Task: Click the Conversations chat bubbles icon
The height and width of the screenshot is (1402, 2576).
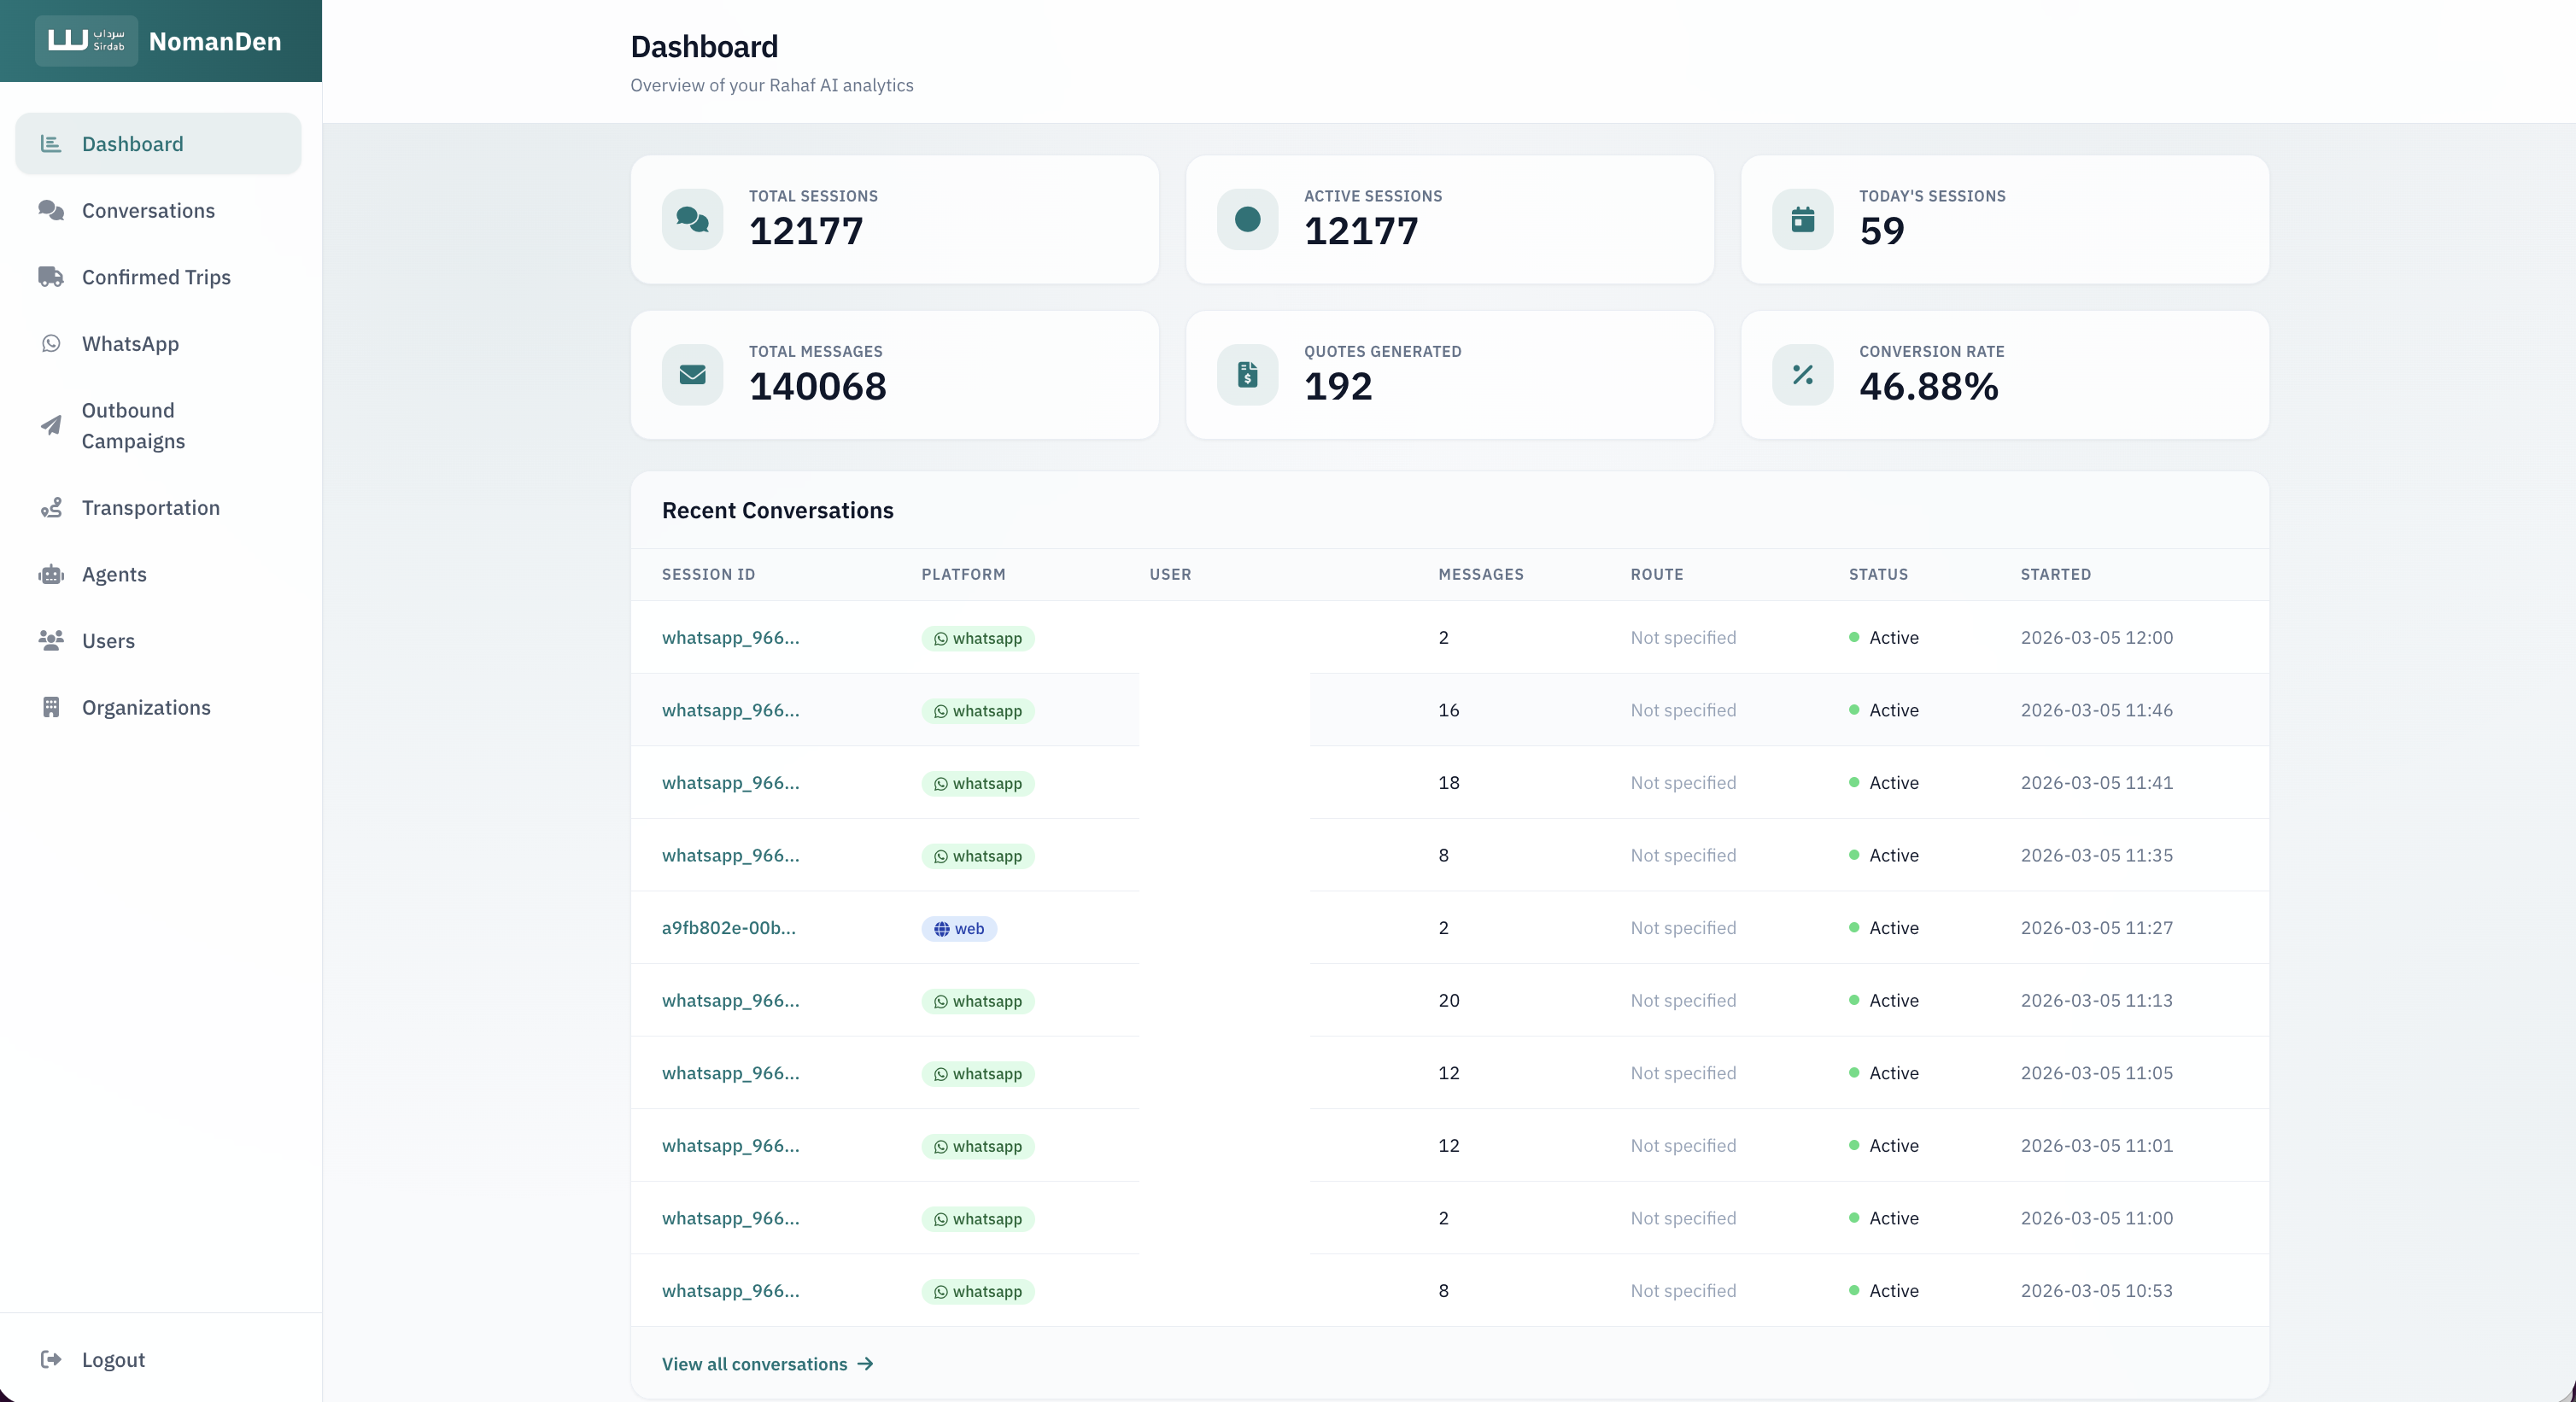Action: click(51, 210)
